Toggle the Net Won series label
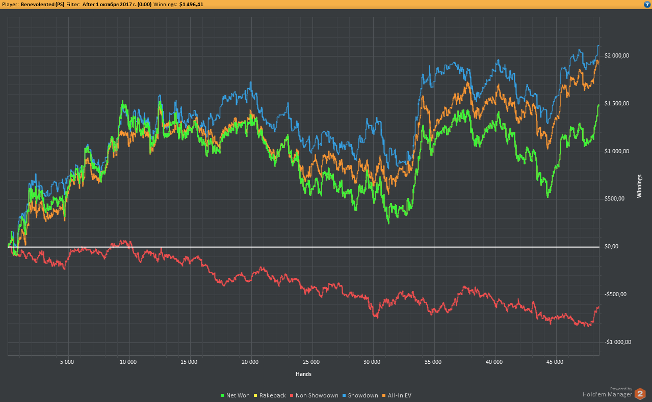Viewport: 652px width, 402px height. tap(238, 395)
